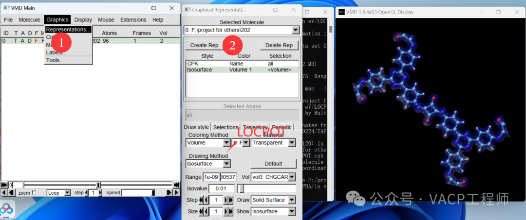Click the VMD Main window title icon
526x220 pixels.
6,8
